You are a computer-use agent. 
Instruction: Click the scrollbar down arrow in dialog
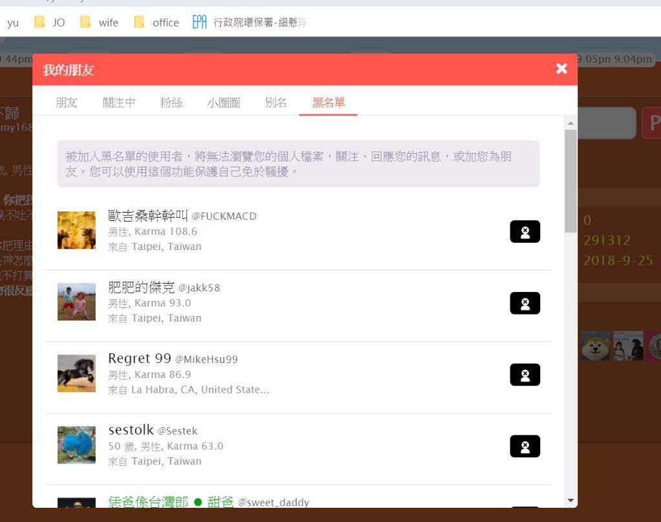[x=571, y=501]
